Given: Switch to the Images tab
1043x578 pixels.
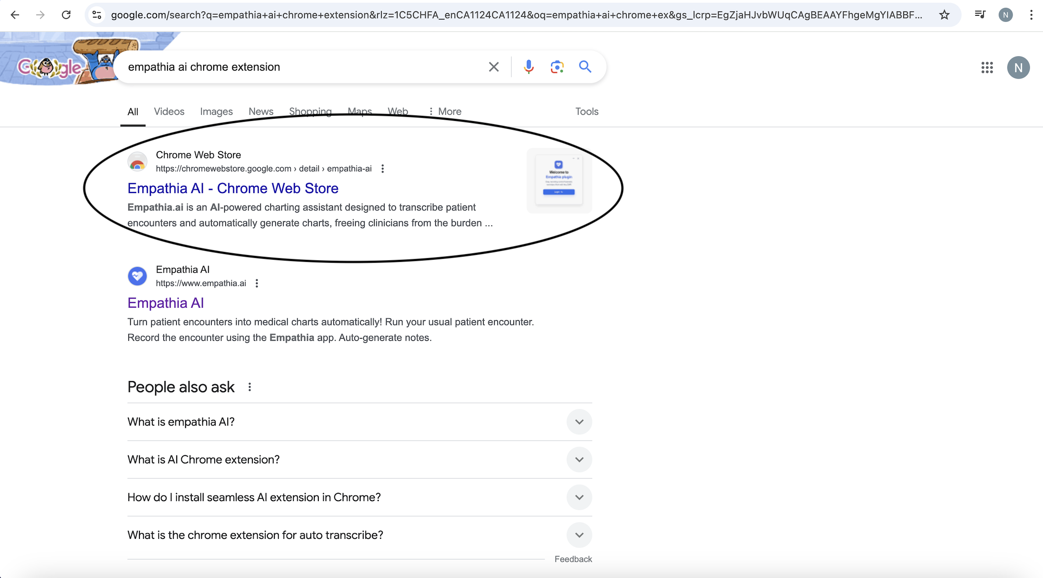Looking at the screenshot, I should 216,112.
